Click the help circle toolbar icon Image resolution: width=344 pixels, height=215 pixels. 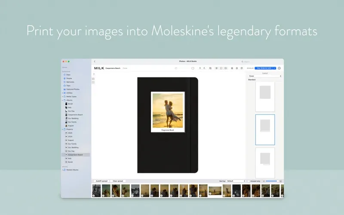(237, 68)
